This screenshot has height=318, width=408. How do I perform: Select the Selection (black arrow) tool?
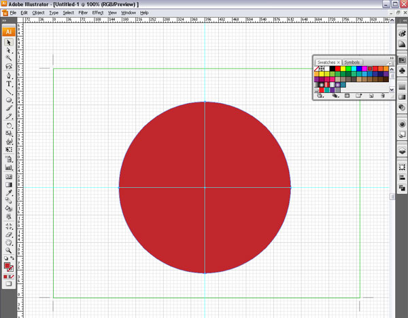click(9, 42)
